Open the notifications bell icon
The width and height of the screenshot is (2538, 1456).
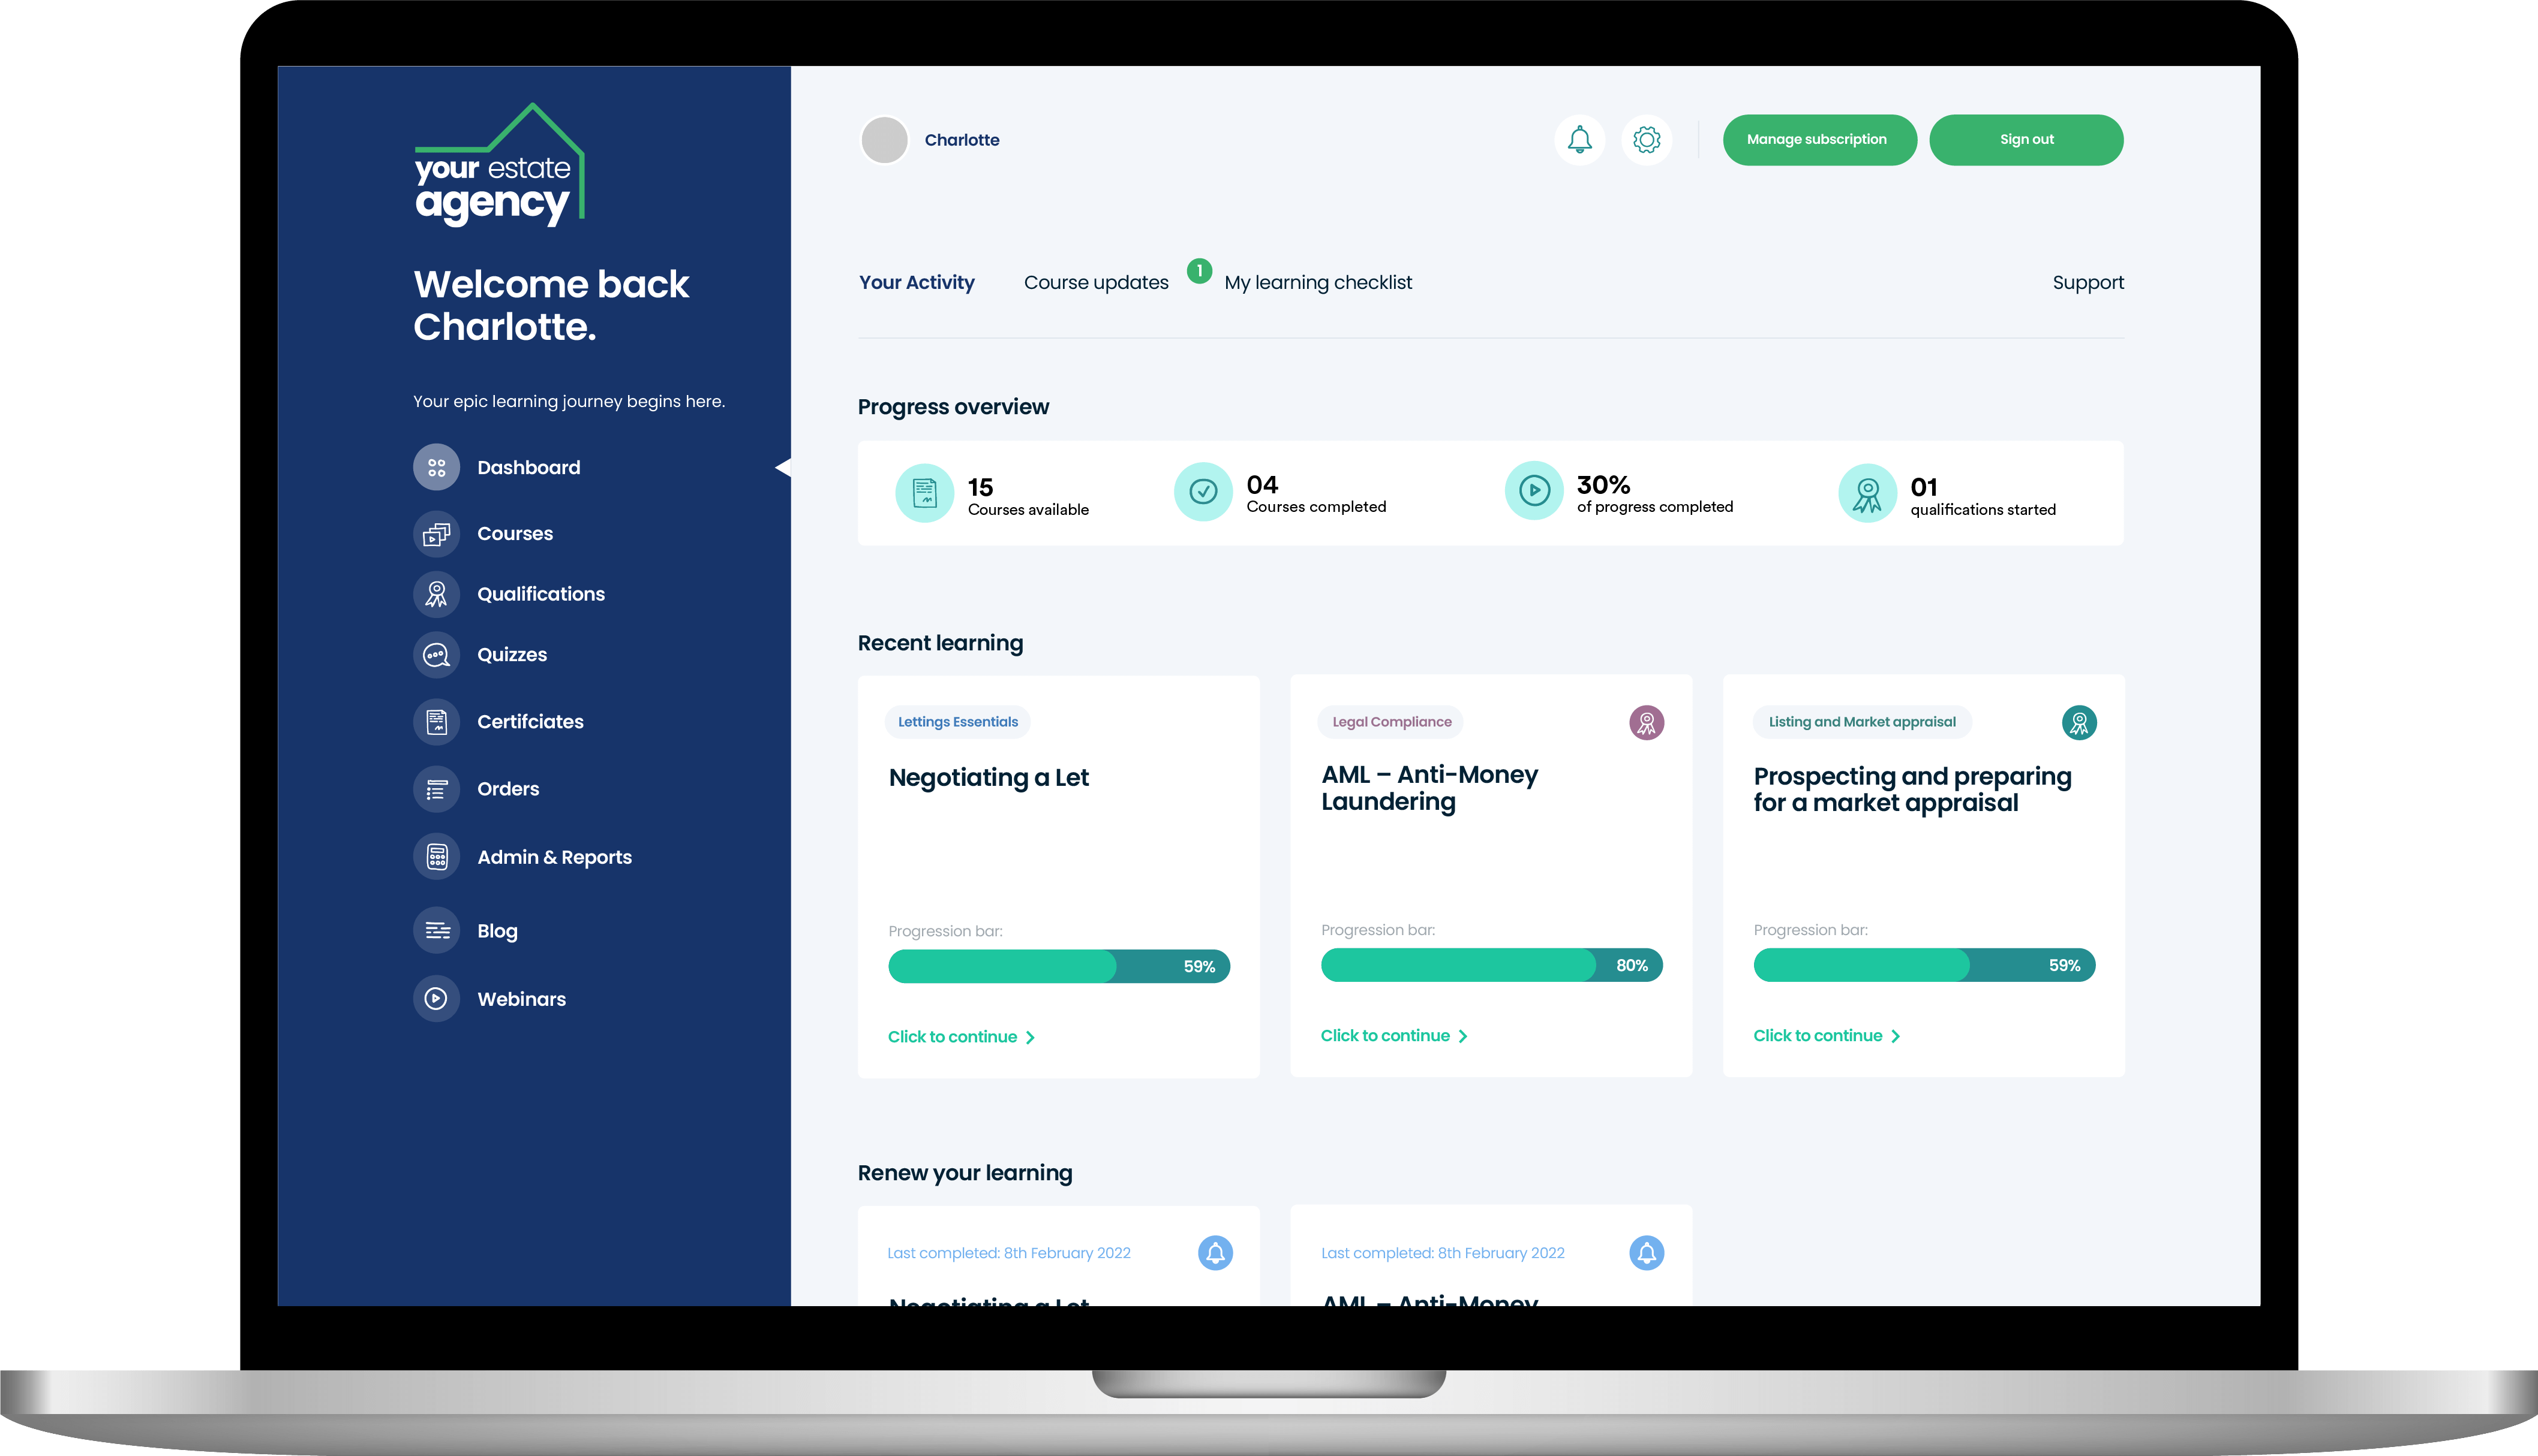coord(1579,140)
